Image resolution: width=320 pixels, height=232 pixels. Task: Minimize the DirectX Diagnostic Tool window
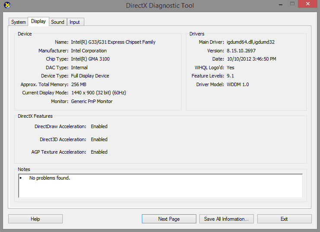click(281, 4)
